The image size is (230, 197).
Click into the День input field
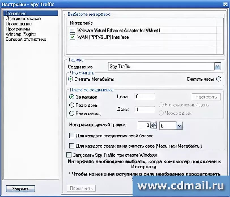(x=145, y=109)
